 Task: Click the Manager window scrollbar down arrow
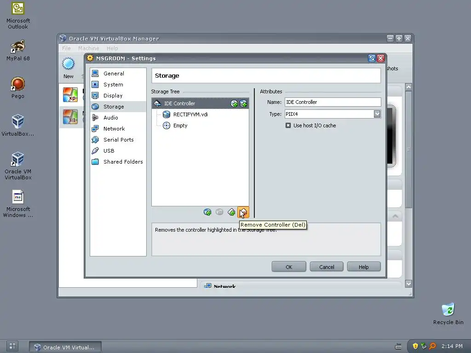coord(408,283)
